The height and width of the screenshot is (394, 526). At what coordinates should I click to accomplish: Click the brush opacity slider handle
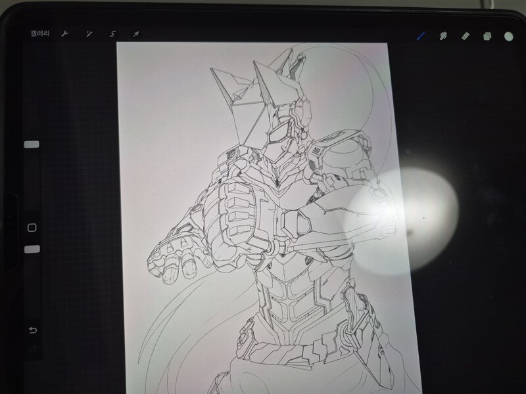tap(32, 249)
